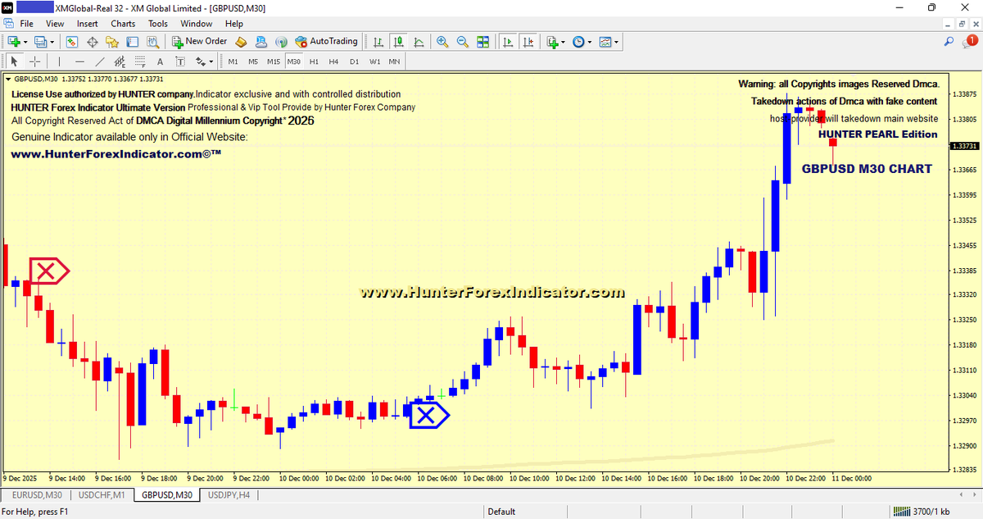Expand the Arrows objects dropdown arrow

point(211,61)
